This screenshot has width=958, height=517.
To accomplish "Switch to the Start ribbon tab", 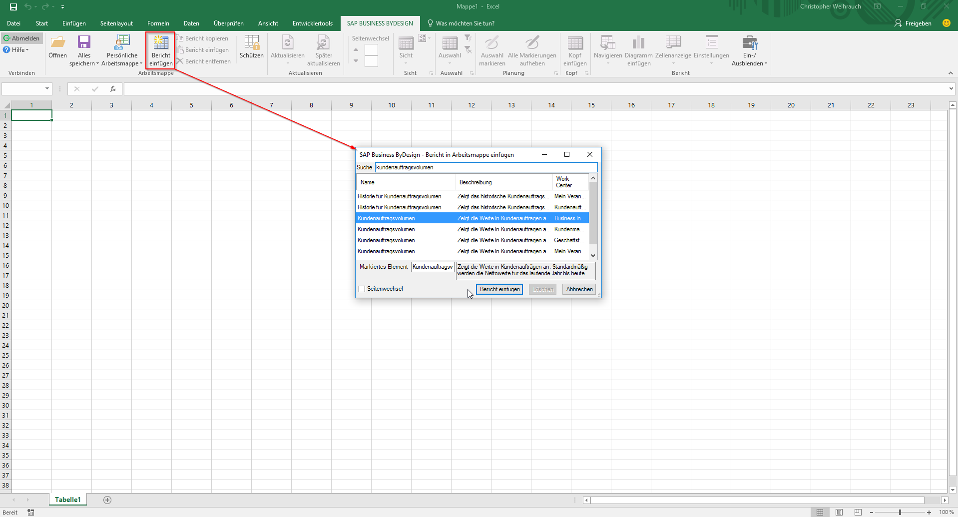I will click(42, 23).
